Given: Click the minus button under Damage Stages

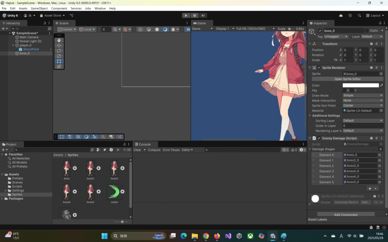Looking at the screenshot, I should pyautogui.click(x=375, y=188).
